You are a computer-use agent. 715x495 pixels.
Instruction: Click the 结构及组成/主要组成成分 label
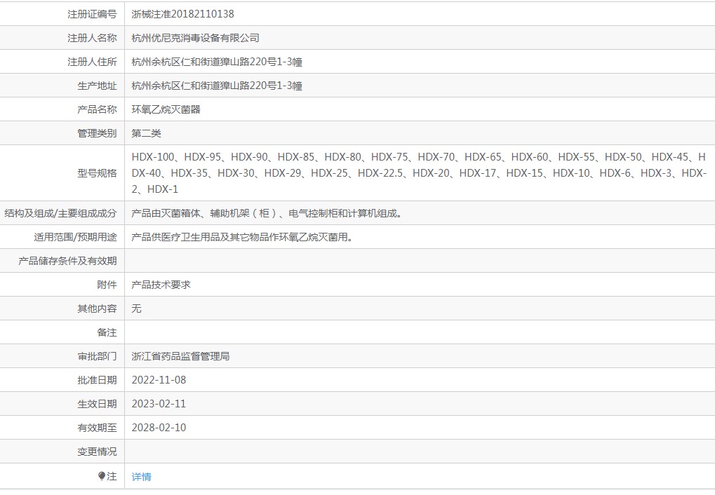tap(60, 213)
